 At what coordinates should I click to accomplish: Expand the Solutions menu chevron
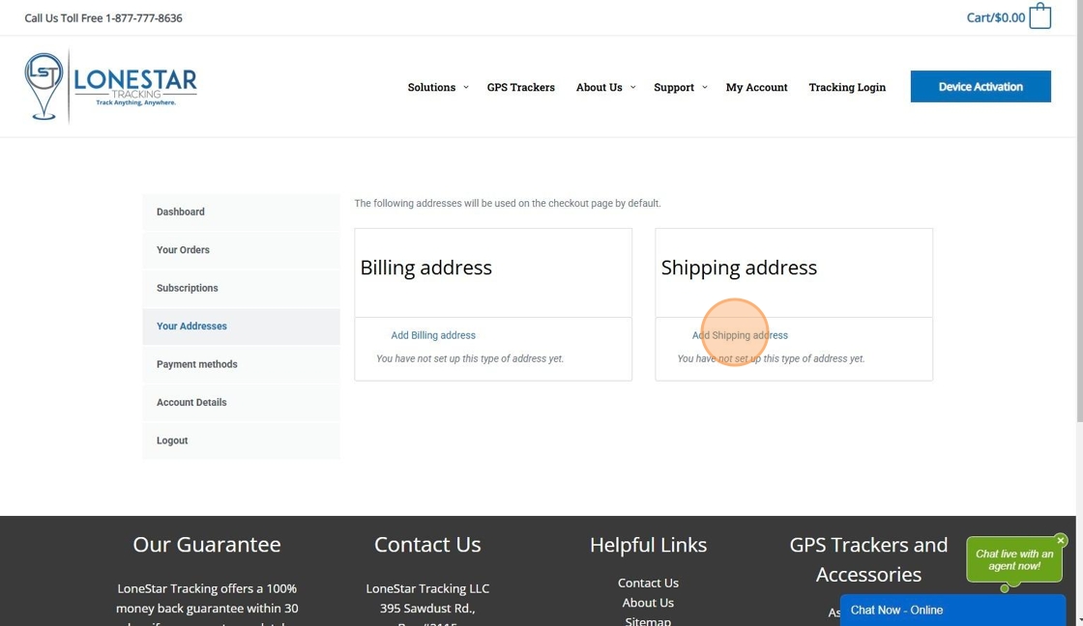465,87
